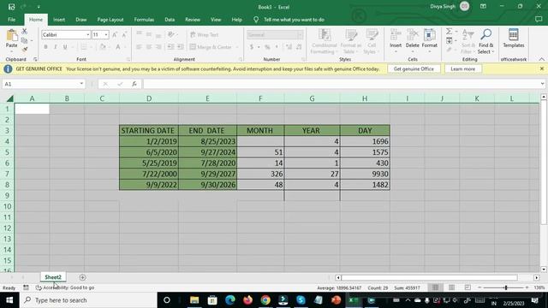Image resolution: width=548 pixels, height=308 pixels.
Task: Open the Format cells tool
Action: coord(430,40)
